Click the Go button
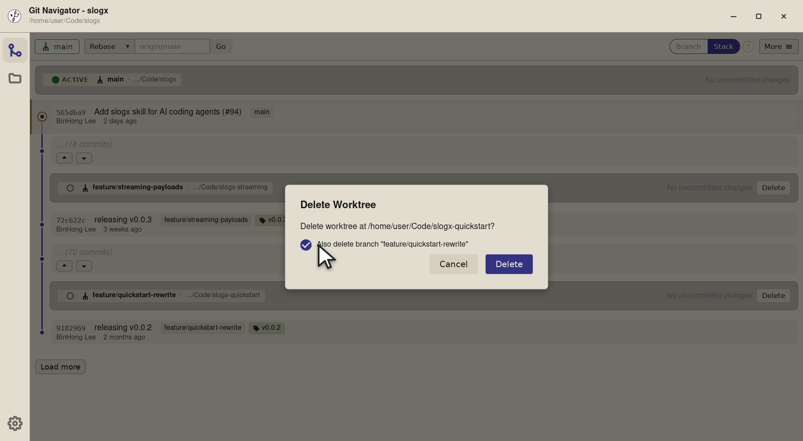803x441 pixels. tap(221, 46)
